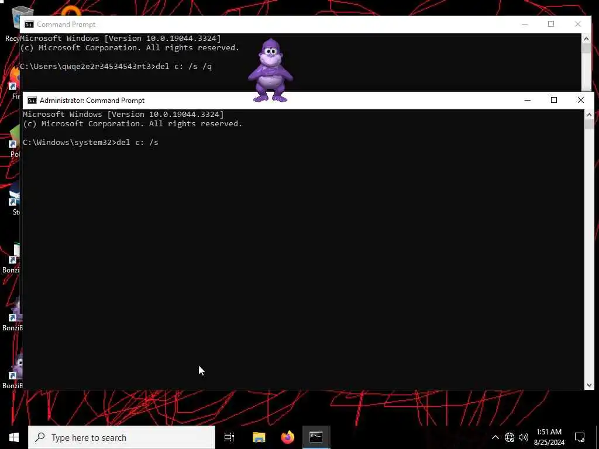Minimize the background Command Prompt window

point(525,24)
